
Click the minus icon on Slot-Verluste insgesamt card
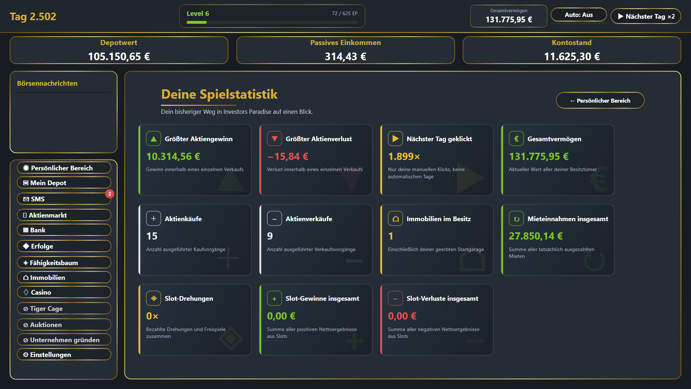point(395,298)
